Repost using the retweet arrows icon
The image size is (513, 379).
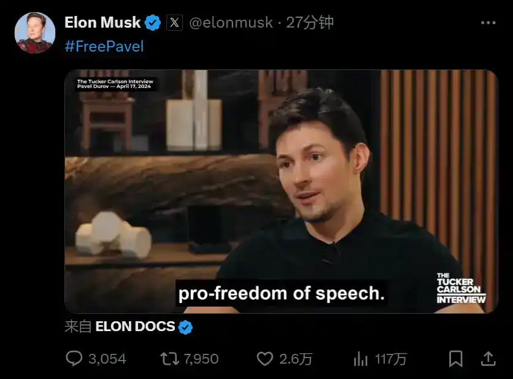tap(169, 359)
